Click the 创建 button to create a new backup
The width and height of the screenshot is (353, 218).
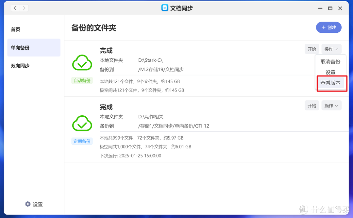point(329,27)
